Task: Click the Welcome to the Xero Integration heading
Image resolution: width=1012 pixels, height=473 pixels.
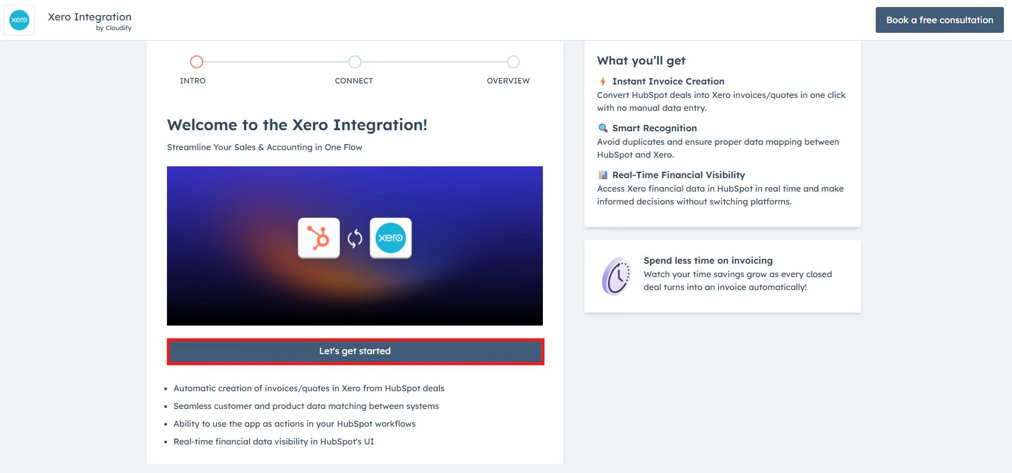Action: pos(297,125)
